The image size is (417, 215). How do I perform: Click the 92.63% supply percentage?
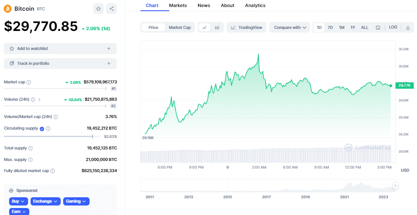(x=110, y=137)
